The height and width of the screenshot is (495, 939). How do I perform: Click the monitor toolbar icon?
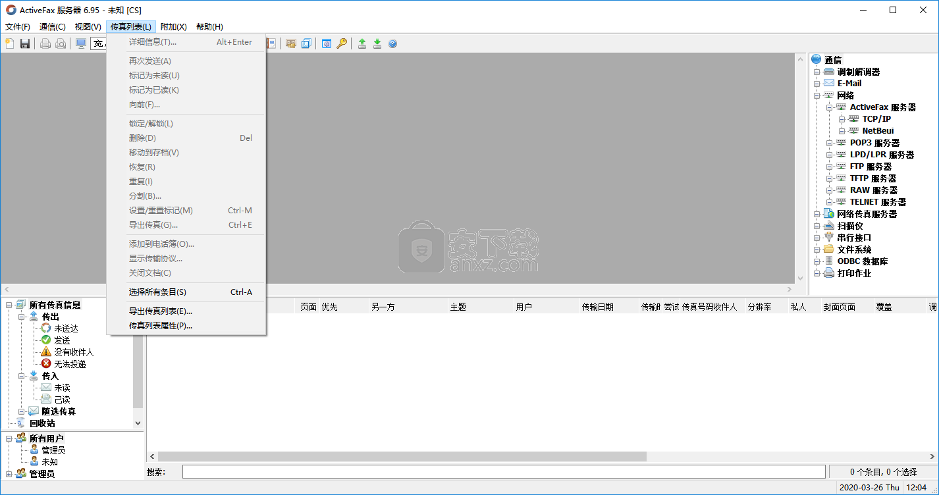pyautogui.click(x=81, y=43)
